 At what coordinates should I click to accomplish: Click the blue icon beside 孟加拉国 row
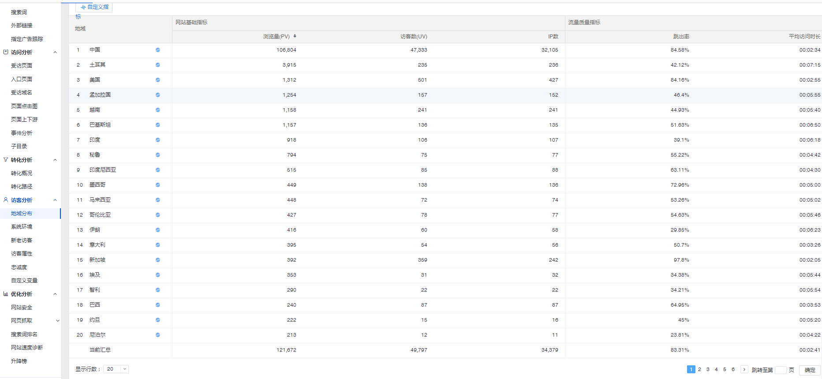(x=157, y=95)
